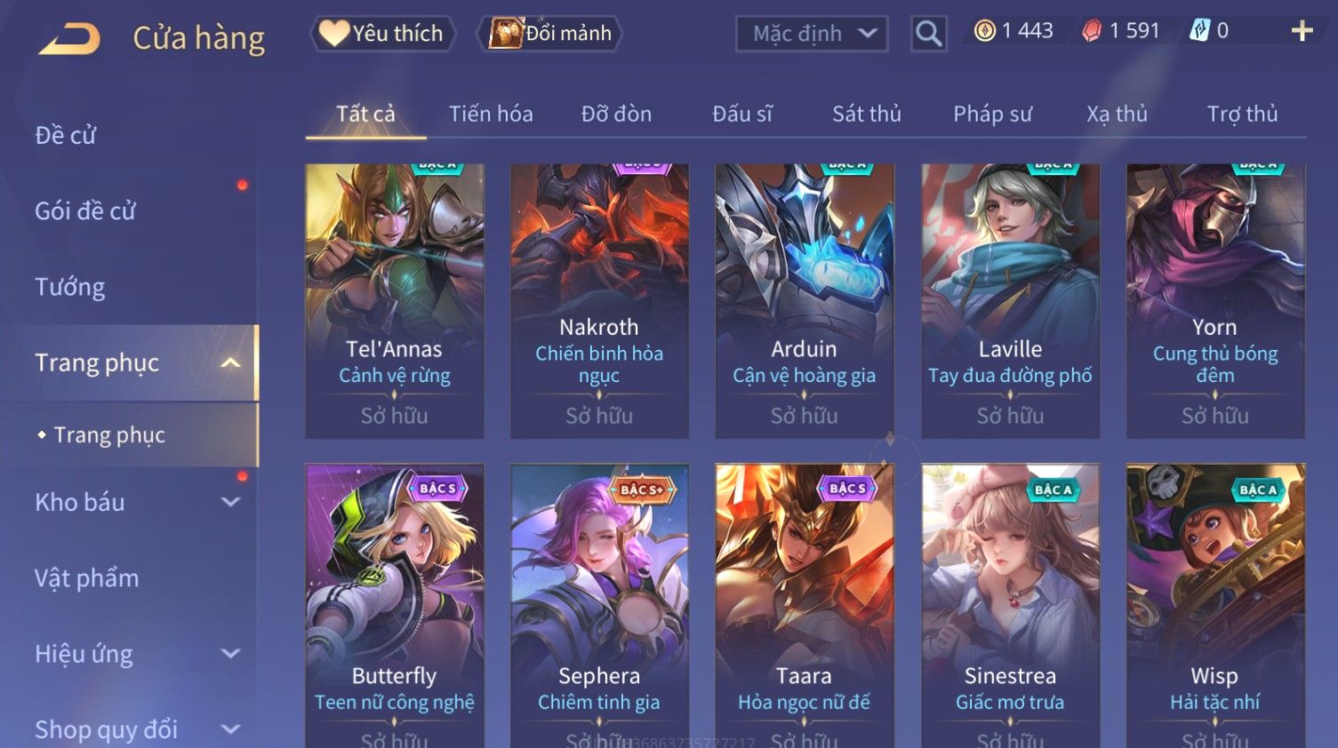
Task: Select the Tiến hóa tab
Action: [491, 114]
